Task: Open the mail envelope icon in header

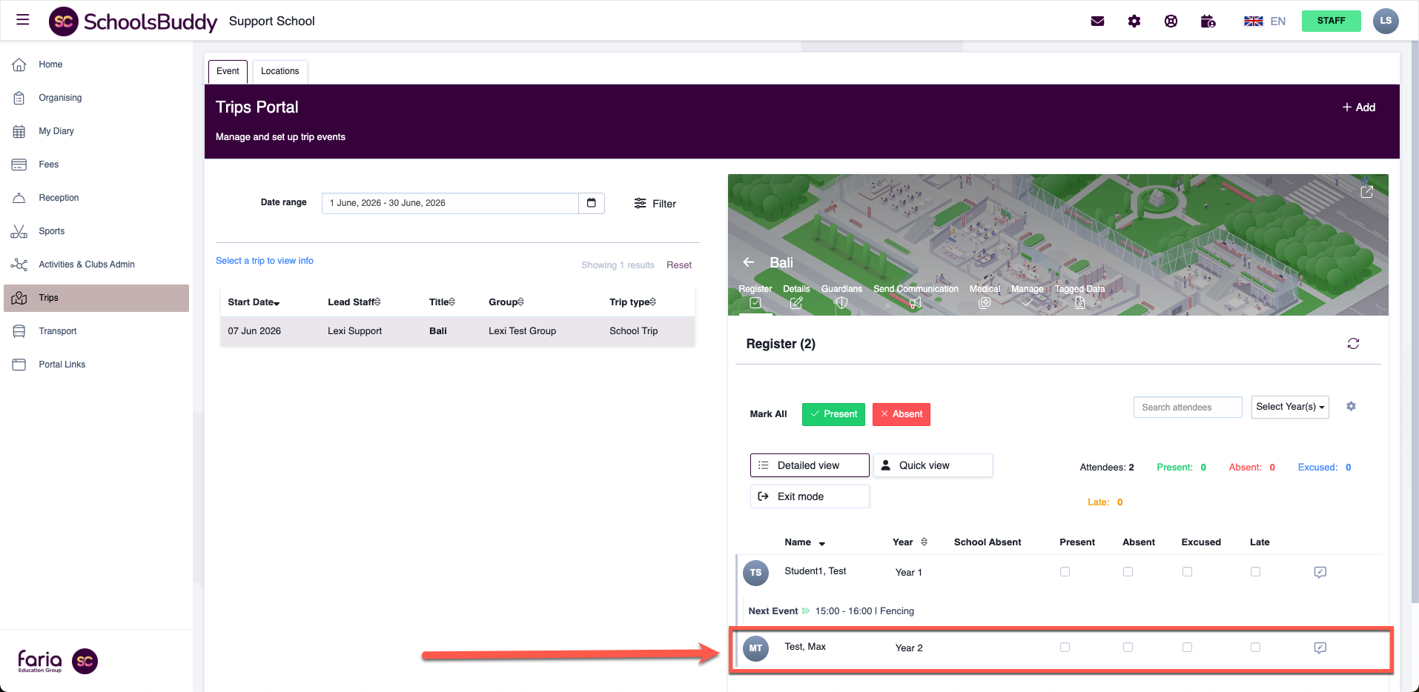Action: click(x=1097, y=21)
